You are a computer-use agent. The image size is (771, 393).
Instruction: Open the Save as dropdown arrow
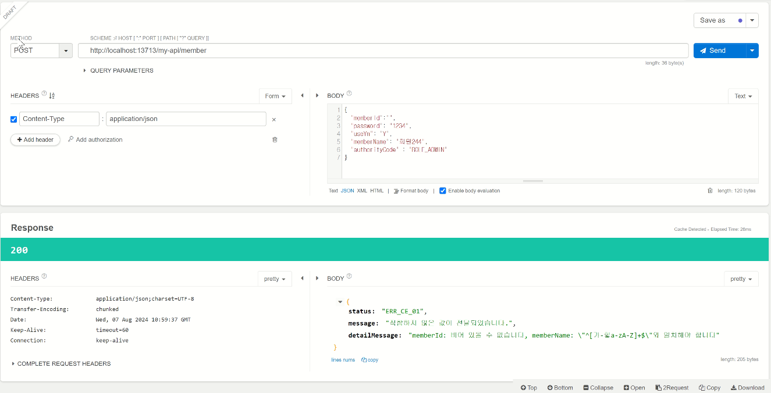pyautogui.click(x=753, y=20)
